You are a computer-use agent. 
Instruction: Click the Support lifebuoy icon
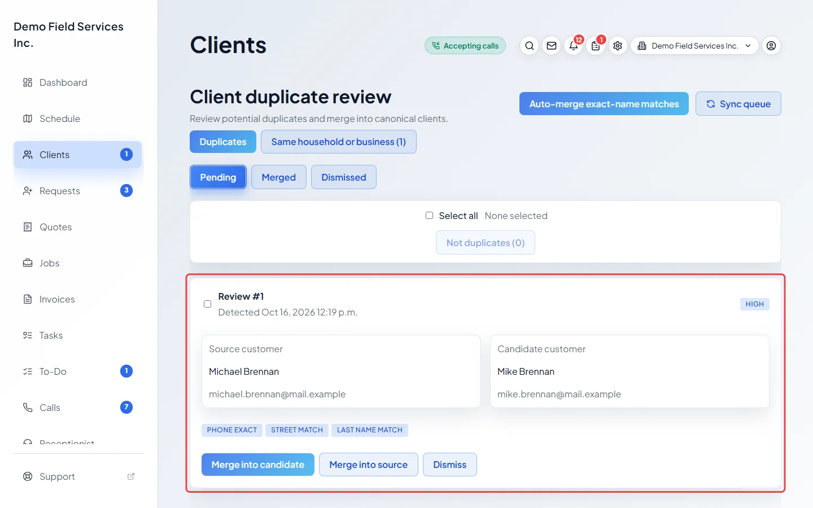(28, 476)
